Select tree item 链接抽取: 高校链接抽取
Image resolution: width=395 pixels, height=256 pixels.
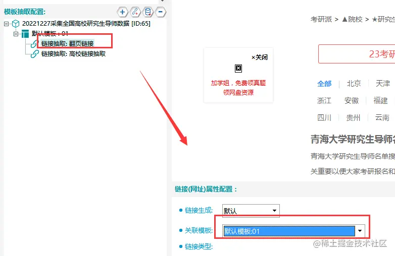(x=73, y=54)
